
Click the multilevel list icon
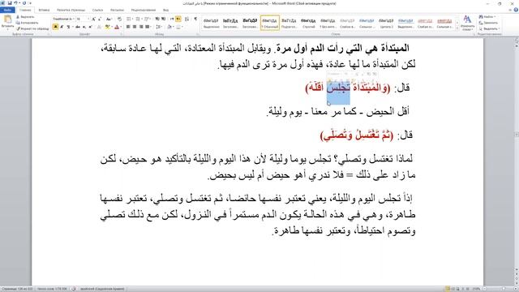coord(148,19)
